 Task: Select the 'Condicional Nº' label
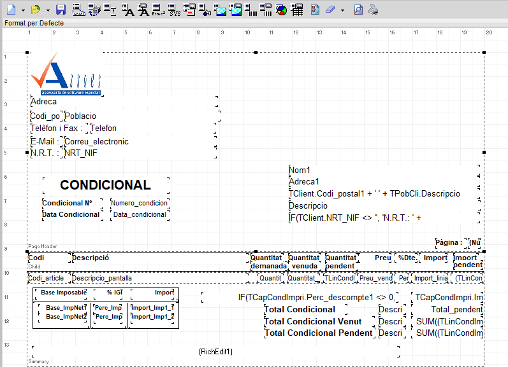[x=73, y=203]
